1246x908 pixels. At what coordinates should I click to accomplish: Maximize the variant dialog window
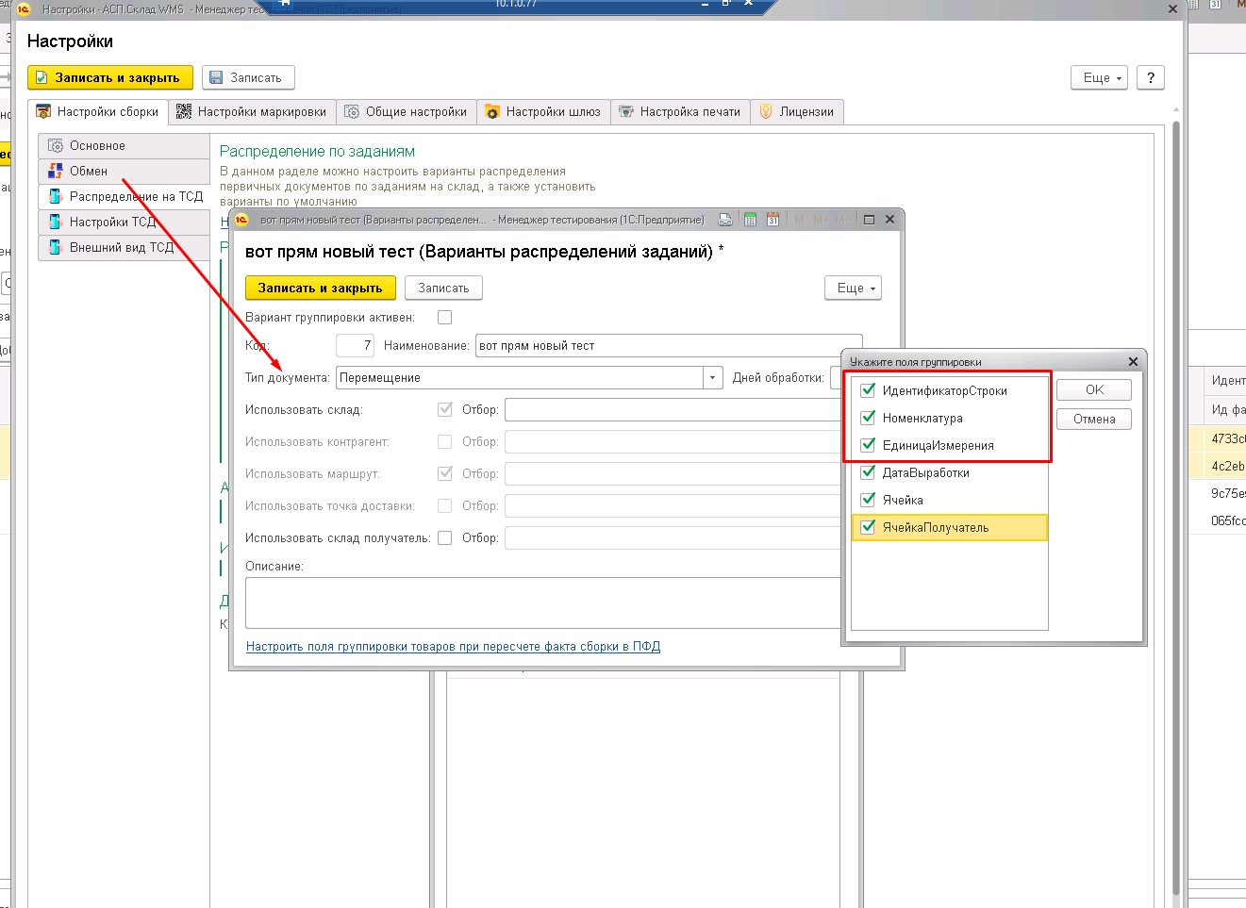(x=869, y=220)
